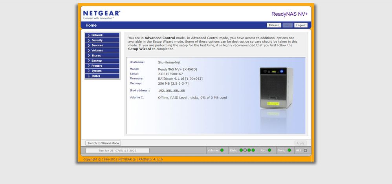Image resolution: width=392 pixels, height=184 pixels.
Task: Open the Status menu item
Action: tap(102, 76)
